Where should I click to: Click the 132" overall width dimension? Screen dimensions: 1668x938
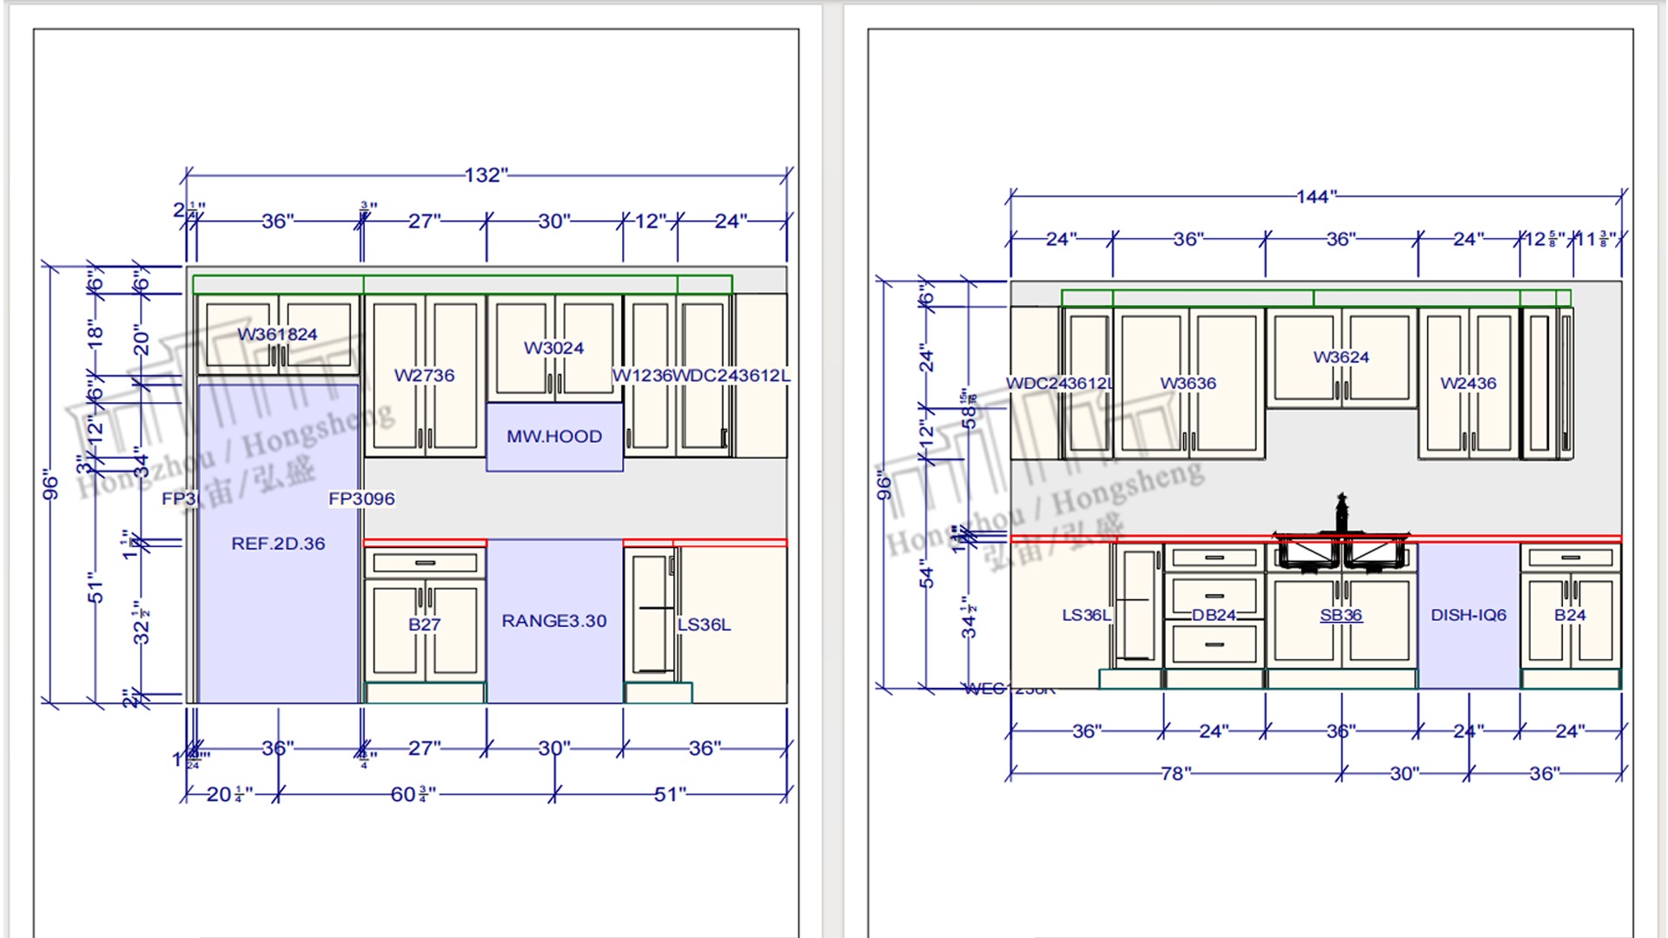coord(486,175)
